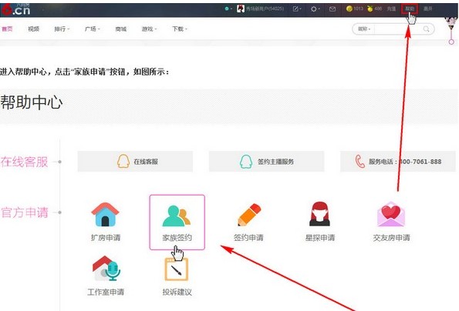This screenshot has width=459, height=311.
Task: Expand the 下载 download menu
Action: click(x=180, y=28)
